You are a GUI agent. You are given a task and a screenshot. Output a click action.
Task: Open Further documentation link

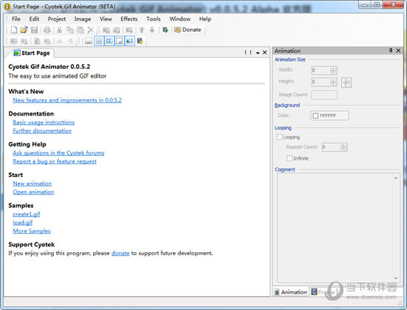click(x=42, y=131)
